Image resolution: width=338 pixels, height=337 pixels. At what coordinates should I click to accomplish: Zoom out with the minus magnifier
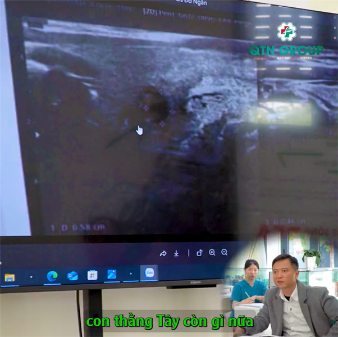click(225, 253)
